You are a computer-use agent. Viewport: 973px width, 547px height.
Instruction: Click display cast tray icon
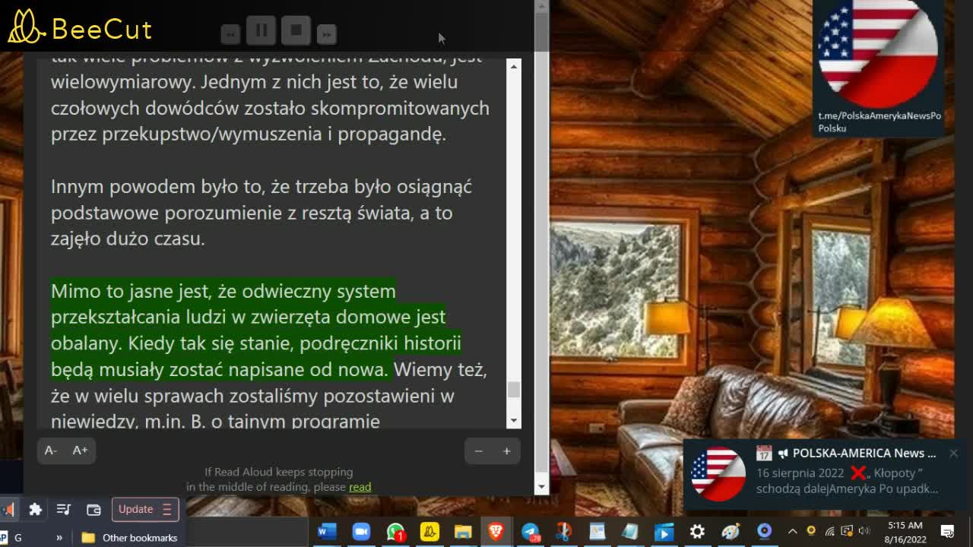click(848, 532)
